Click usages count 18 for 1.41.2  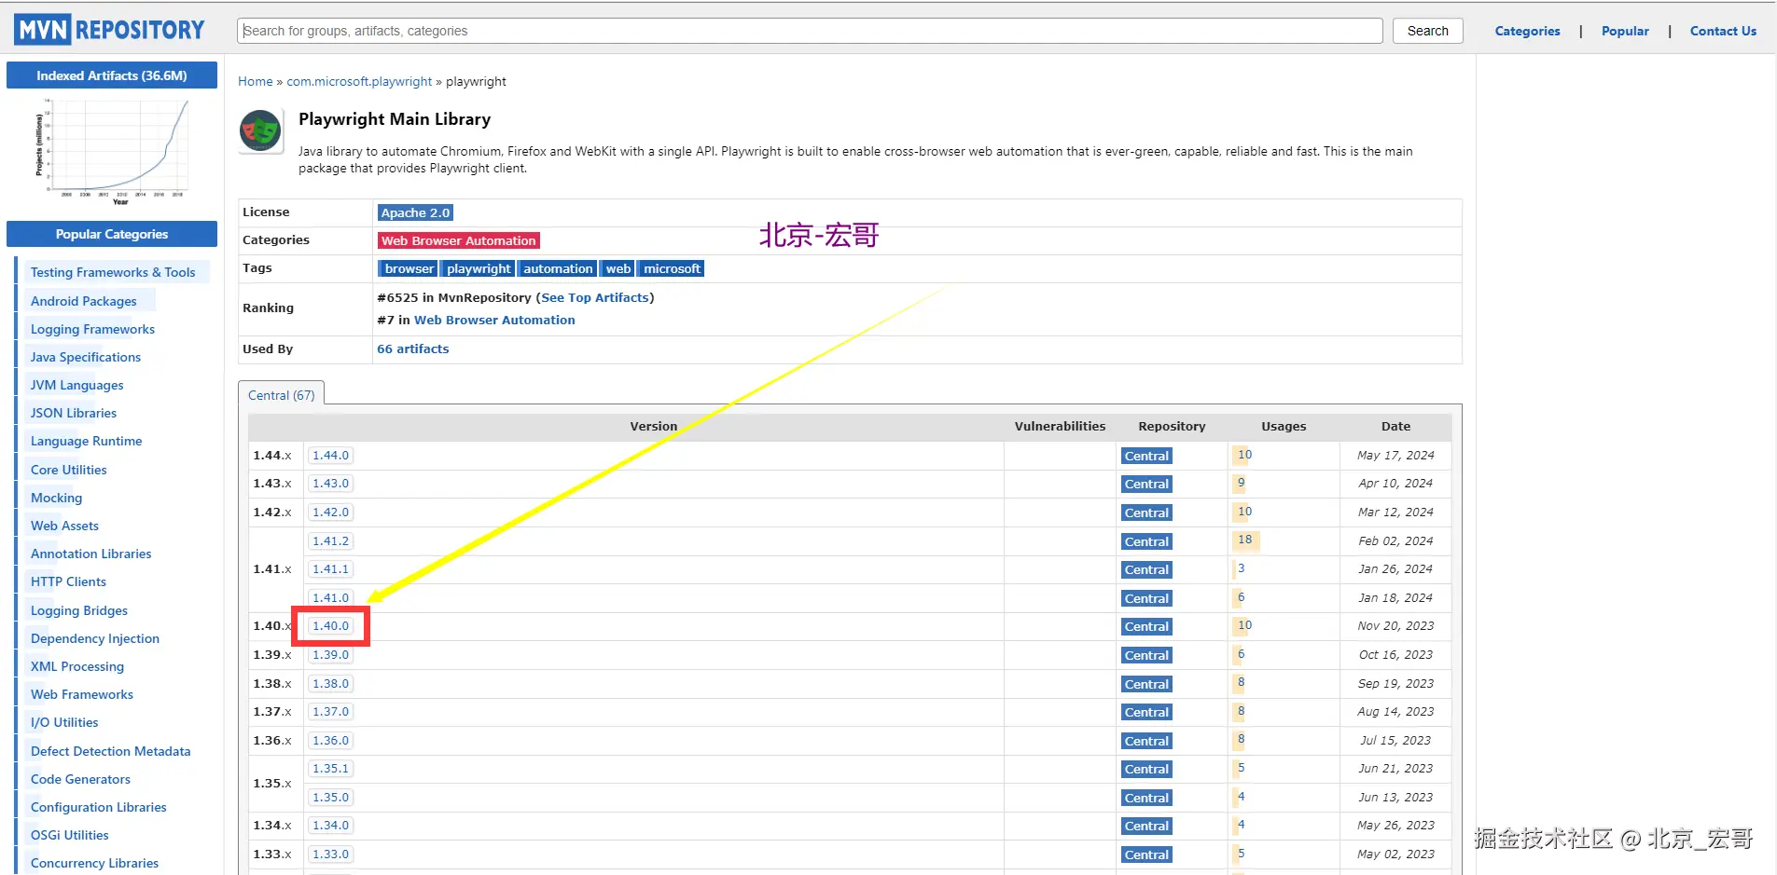[1244, 540]
